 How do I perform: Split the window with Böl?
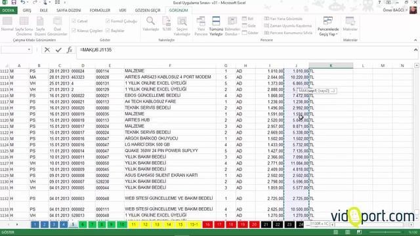click(x=248, y=19)
